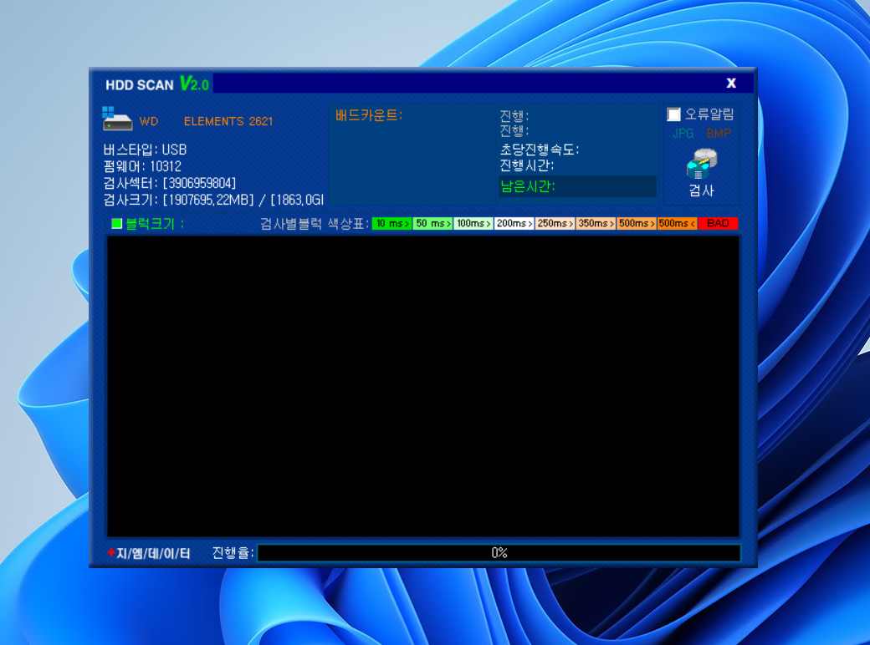The image size is (870, 645).
Task: Click the HDD SCAN V2.0 title logo
Action: point(157,84)
